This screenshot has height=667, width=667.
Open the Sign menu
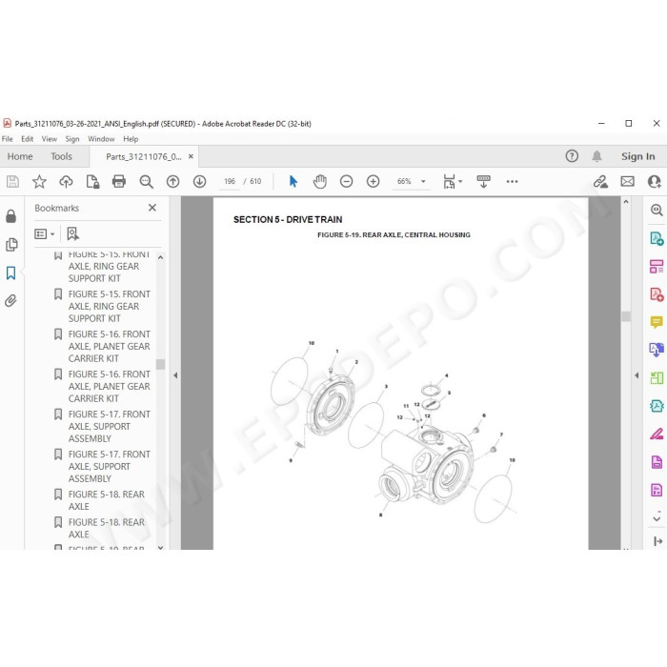click(72, 139)
